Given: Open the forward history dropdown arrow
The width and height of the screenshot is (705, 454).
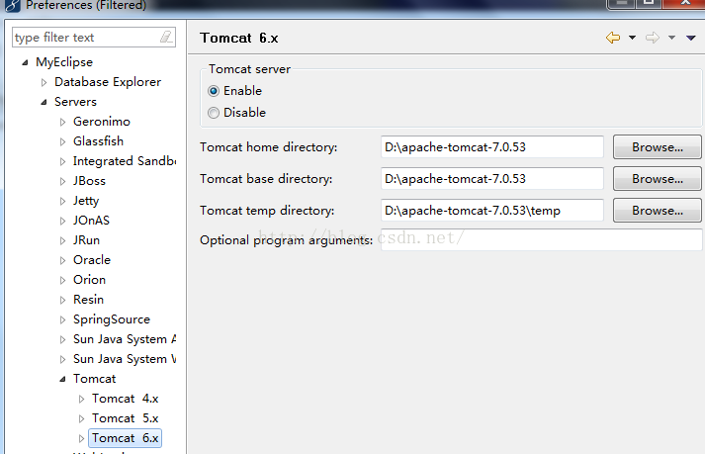Looking at the screenshot, I should 671,38.
